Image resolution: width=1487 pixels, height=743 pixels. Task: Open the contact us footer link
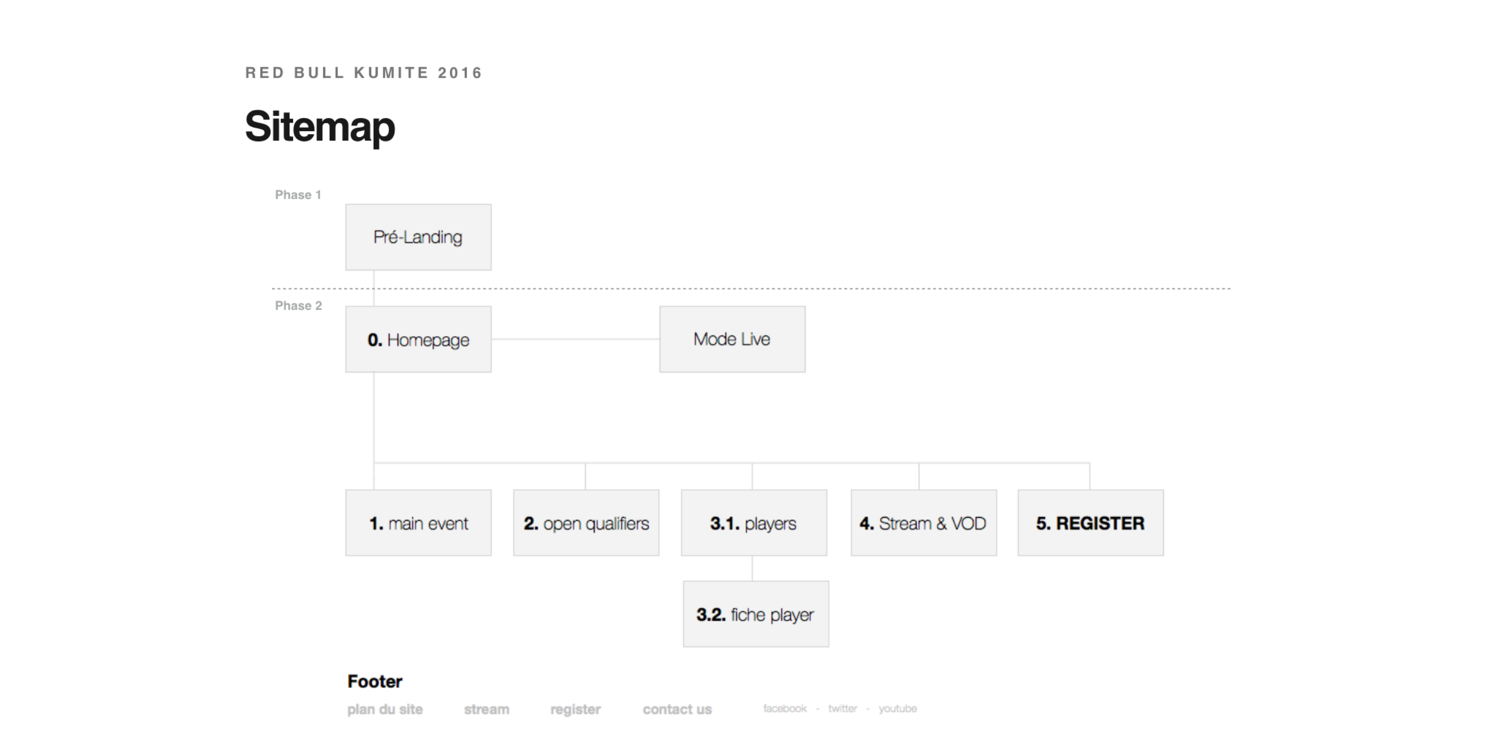click(677, 709)
